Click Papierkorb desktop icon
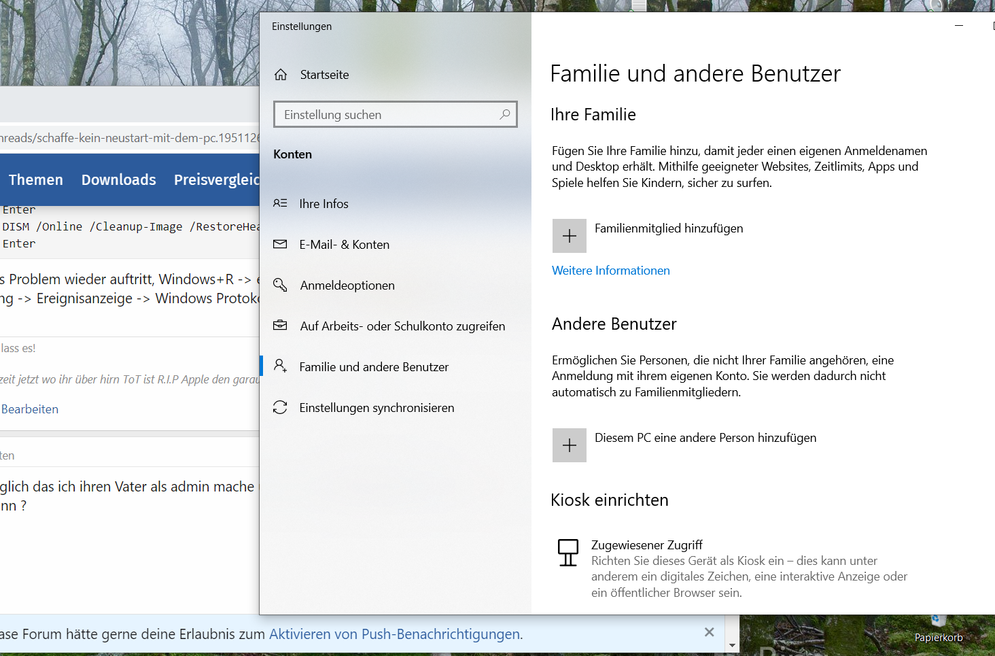Screen dimensions: 995x656 coord(939,629)
